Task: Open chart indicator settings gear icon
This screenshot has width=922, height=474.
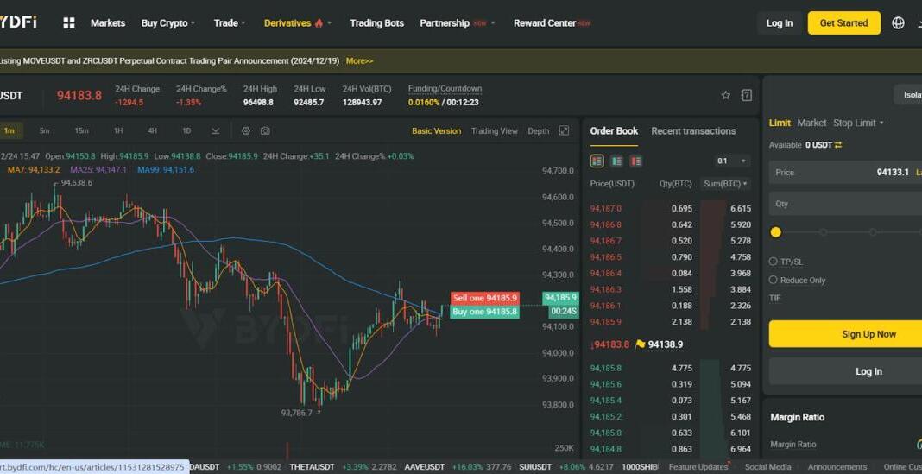Action: (246, 131)
